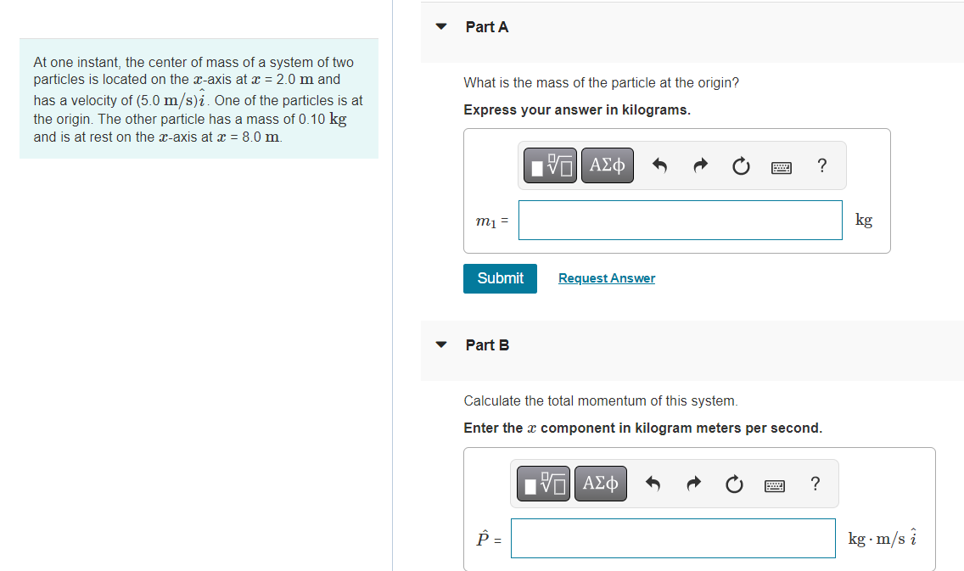Open Greek symbols palette in Part A

click(x=607, y=165)
